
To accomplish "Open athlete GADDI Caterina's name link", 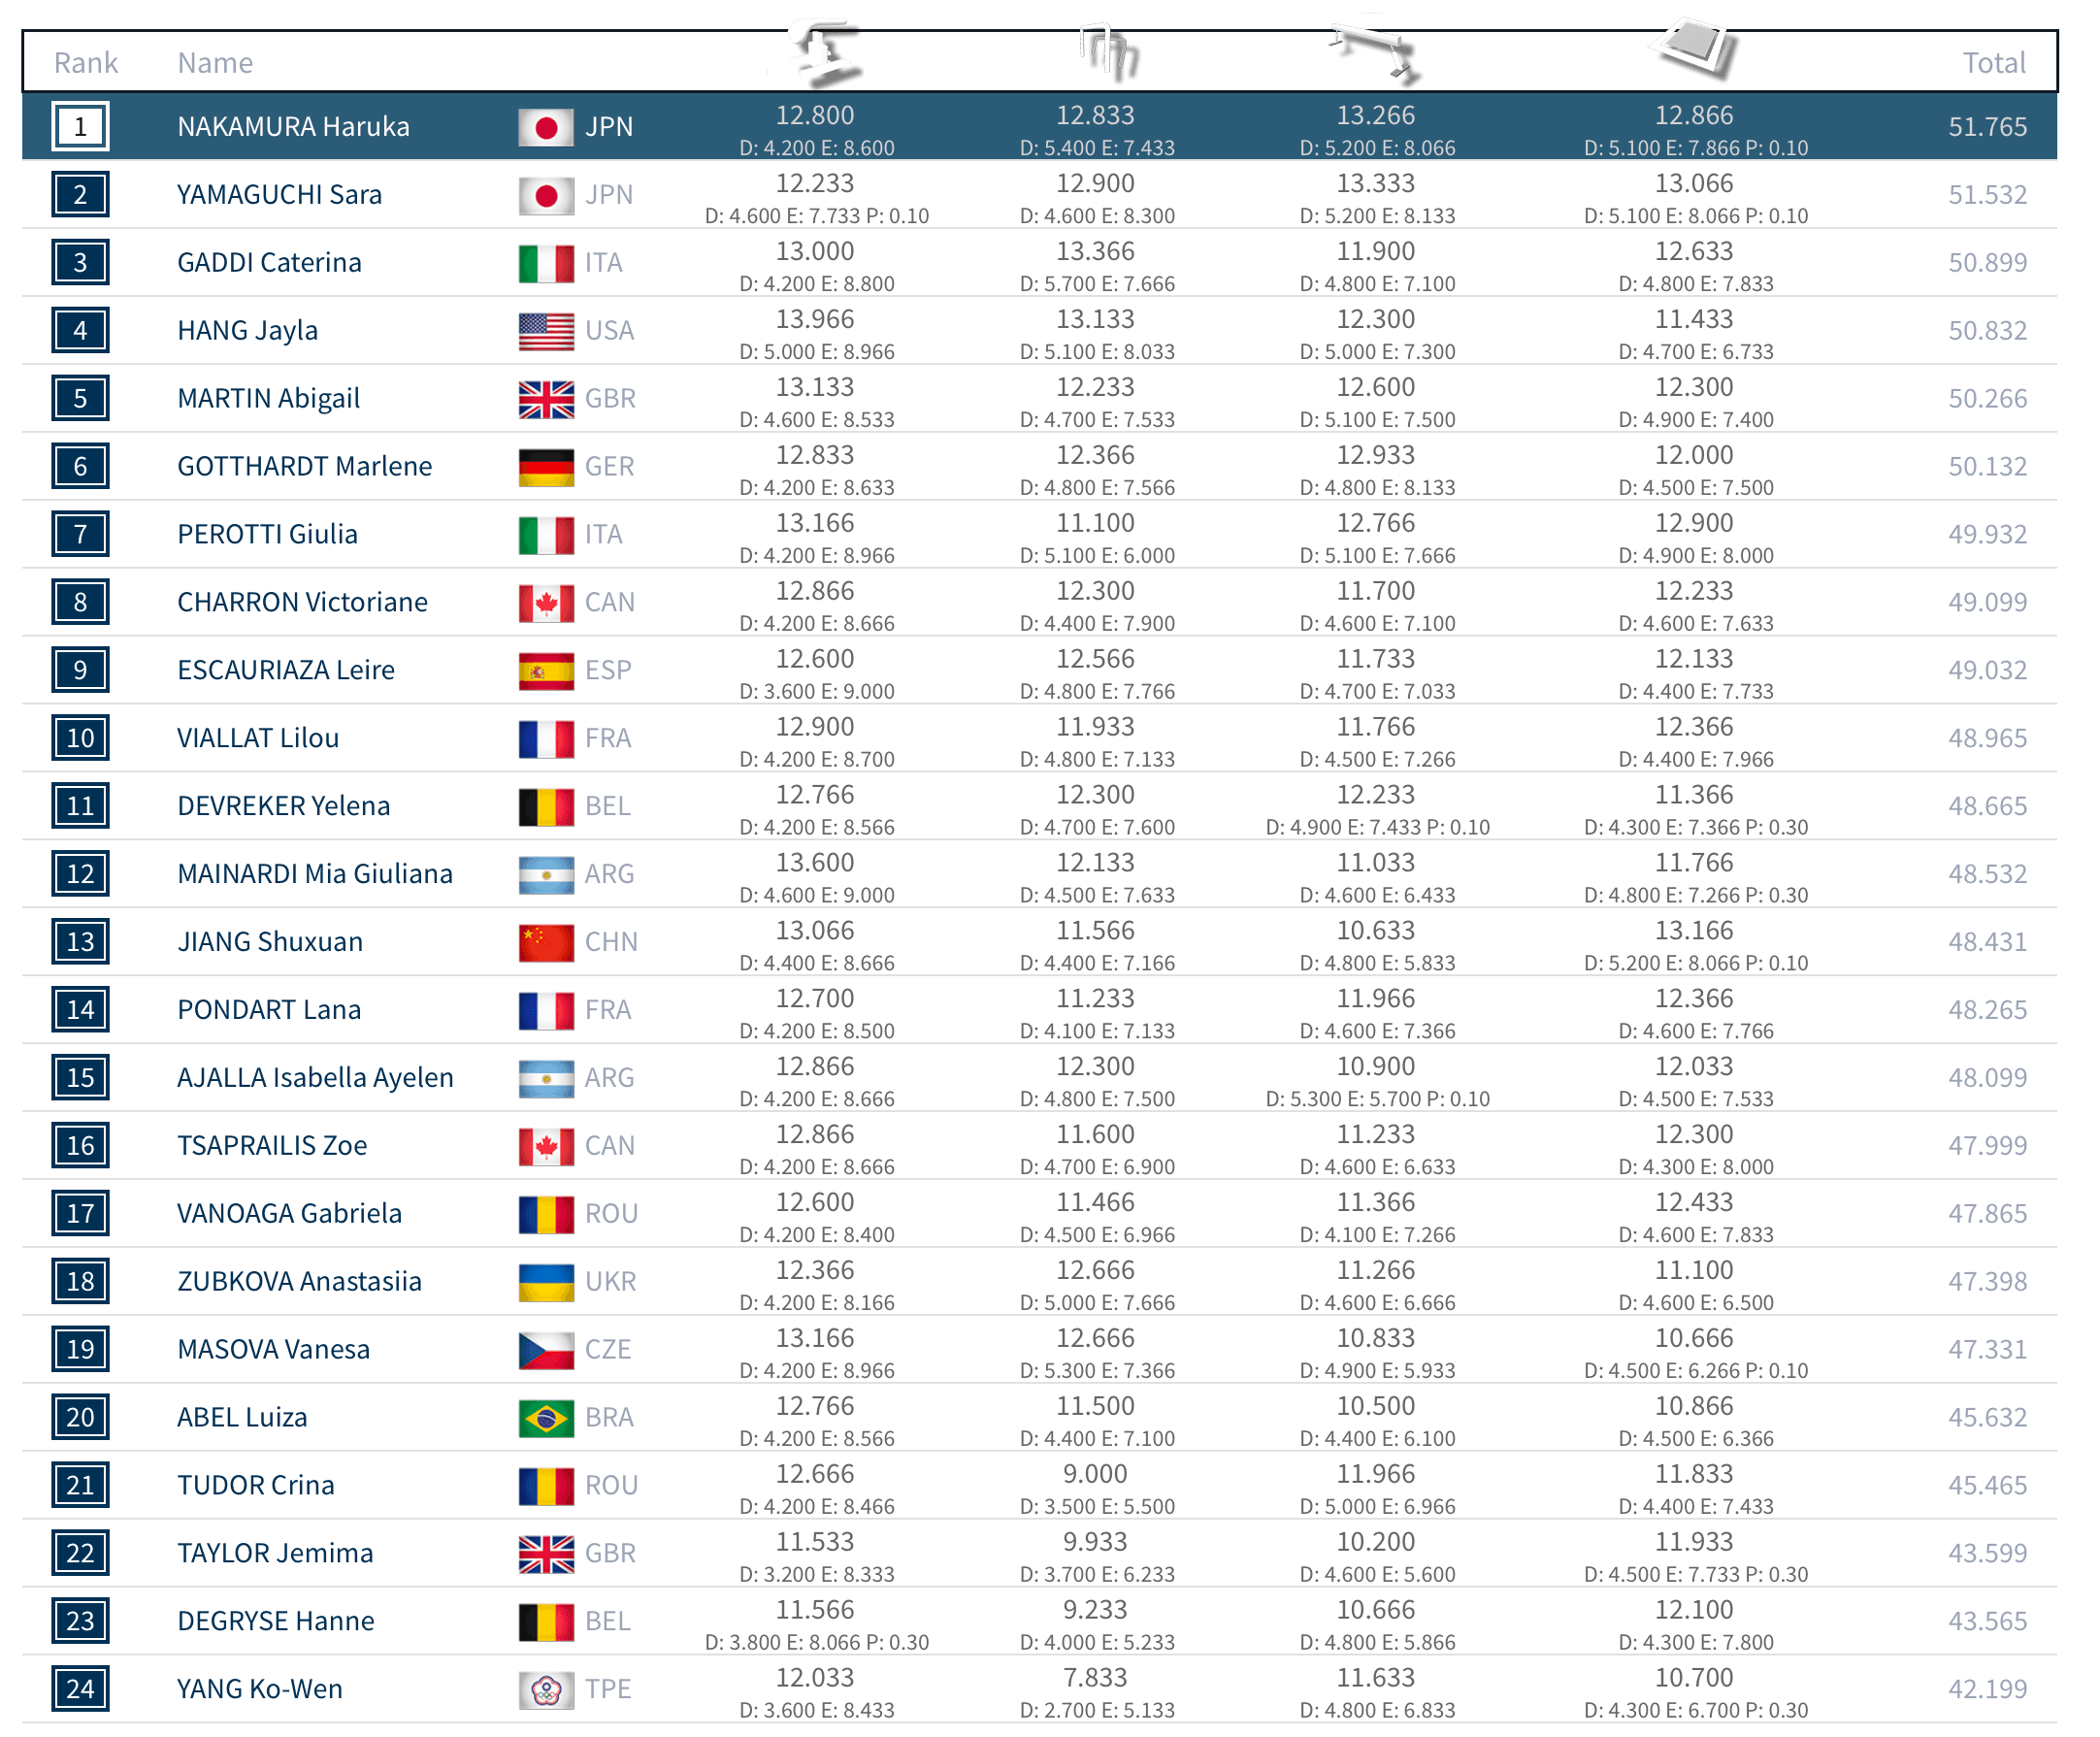I will (269, 263).
